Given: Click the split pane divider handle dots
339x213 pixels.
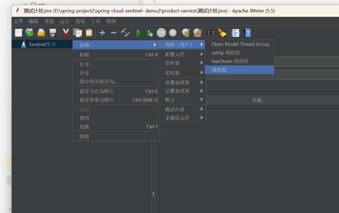Looking at the screenshot, I should click(153, 194).
